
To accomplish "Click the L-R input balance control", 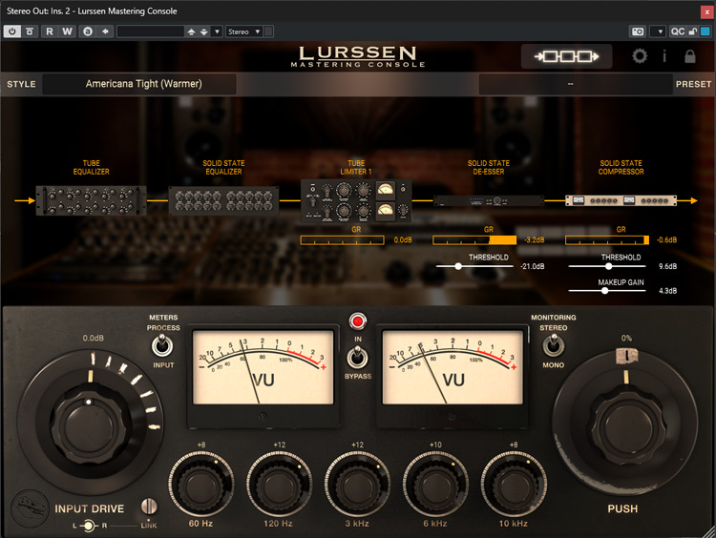I will point(89,526).
